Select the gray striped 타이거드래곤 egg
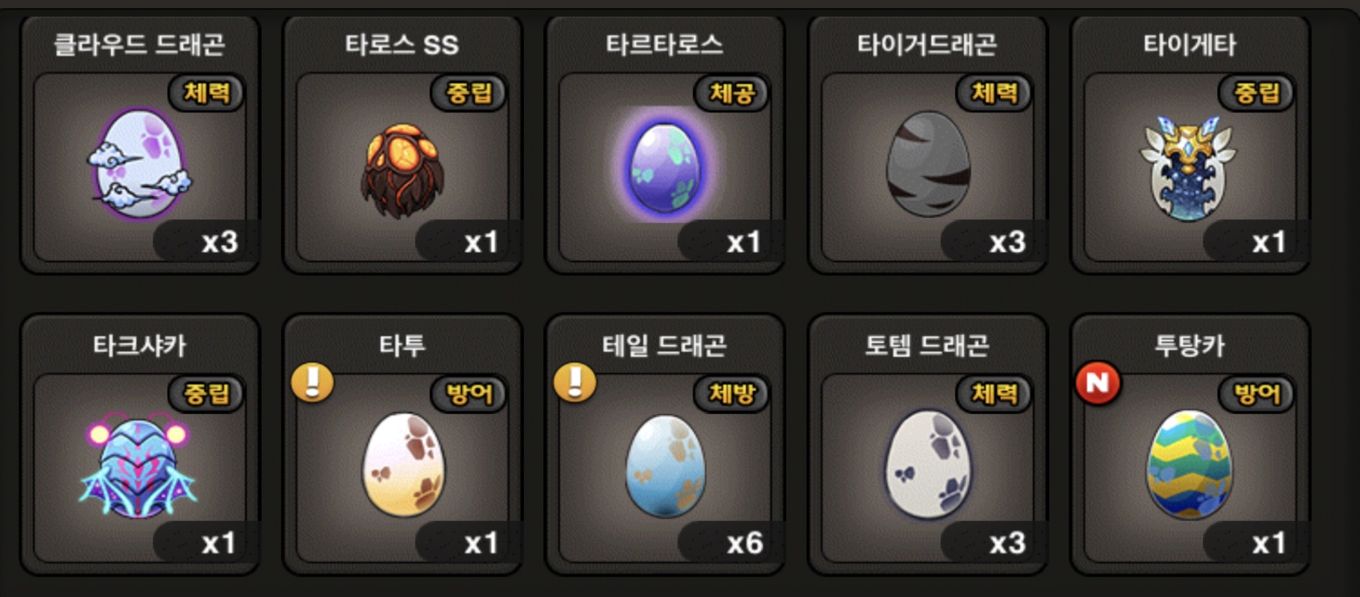The image size is (1360, 597). pos(928,164)
